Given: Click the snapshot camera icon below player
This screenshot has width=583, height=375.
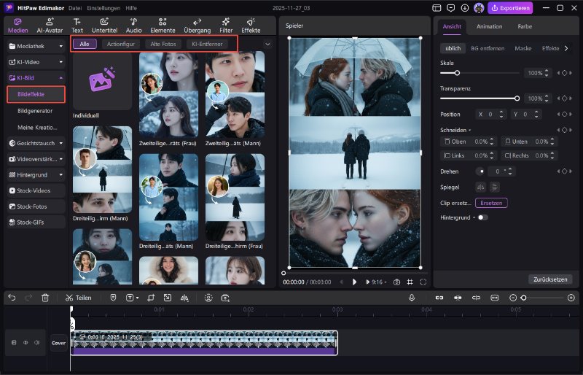Looking at the screenshot, I should pyautogui.click(x=396, y=282).
